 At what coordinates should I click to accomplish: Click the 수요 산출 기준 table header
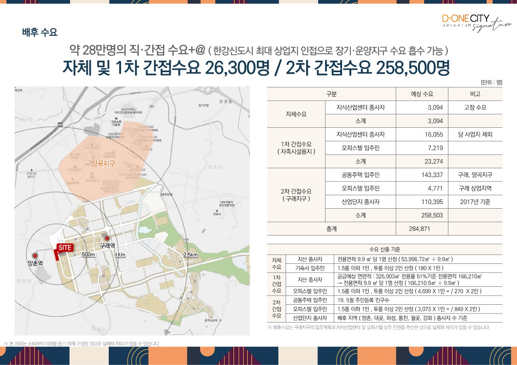click(384, 249)
